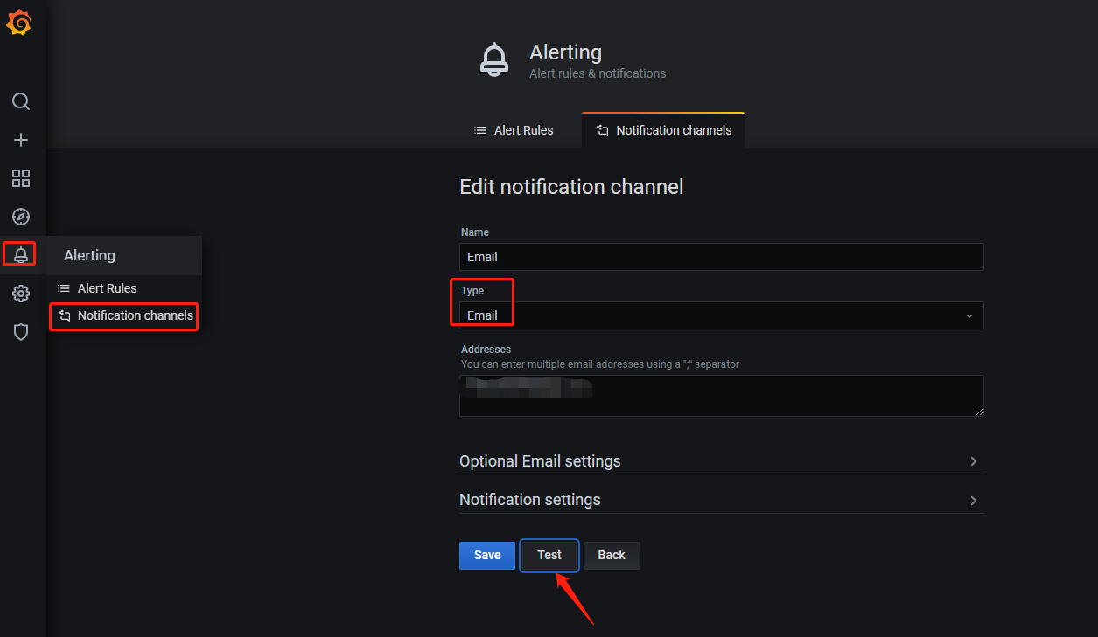Click the Create plus icon

pos(21,140)
